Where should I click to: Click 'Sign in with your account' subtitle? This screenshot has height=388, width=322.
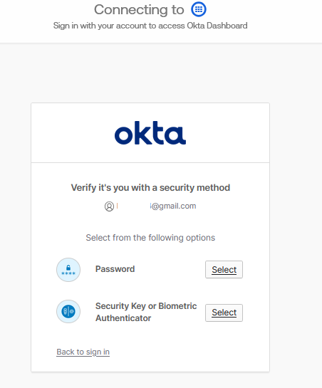(x=150, y=26)
